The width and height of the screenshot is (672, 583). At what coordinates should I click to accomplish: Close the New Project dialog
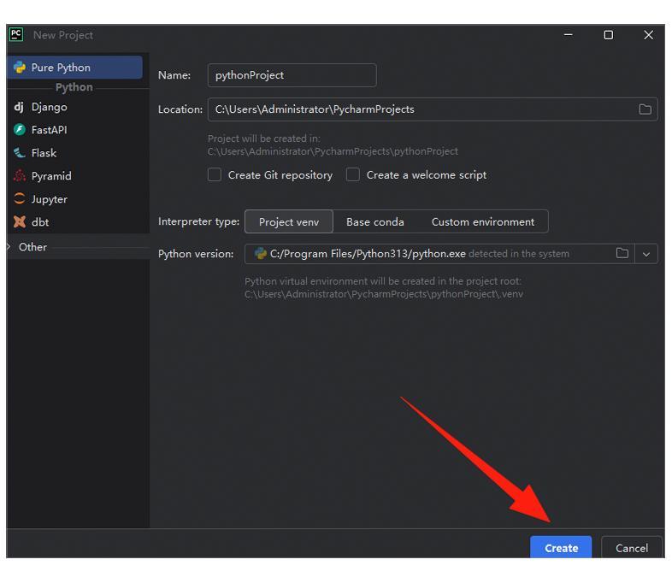[x=648, y=35]
